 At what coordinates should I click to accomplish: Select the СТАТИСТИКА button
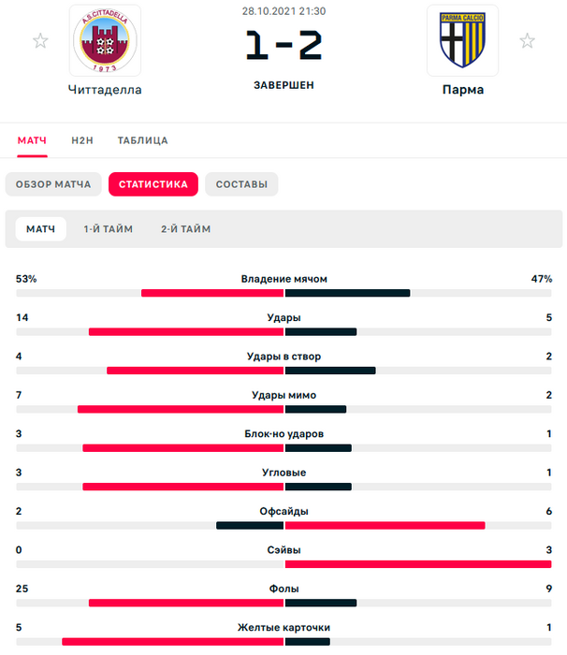click(x=153, y=184)
